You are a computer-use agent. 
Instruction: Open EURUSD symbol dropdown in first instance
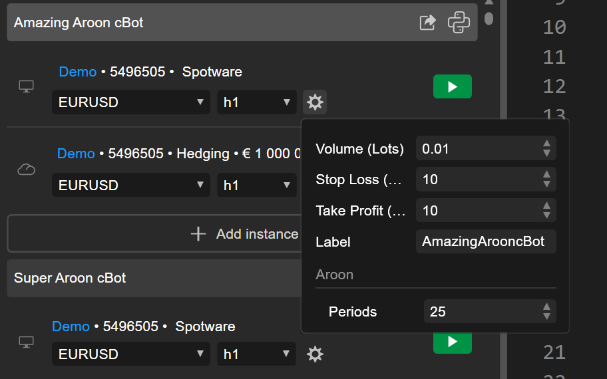131,102
